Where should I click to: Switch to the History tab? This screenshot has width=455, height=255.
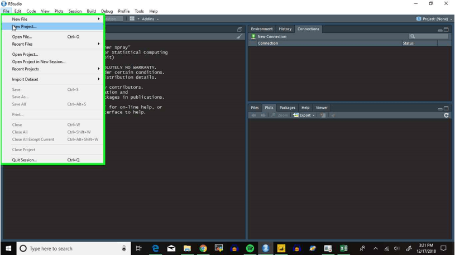pos(285,28)
